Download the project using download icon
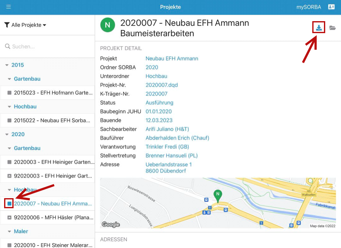This screenshot has height=248, width=341. point(319,28)
